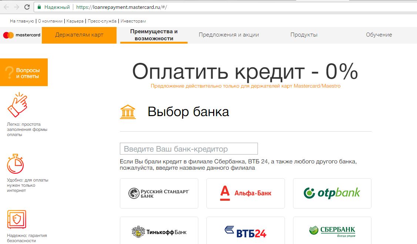Choose the Тинькофф Банк logo tile
This screenshot has width=417, height=244.
pyautogui.click(x=159, y=231)
